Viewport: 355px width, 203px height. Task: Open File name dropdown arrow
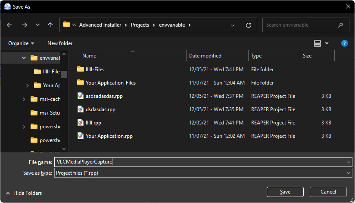[x=349, y=162]
